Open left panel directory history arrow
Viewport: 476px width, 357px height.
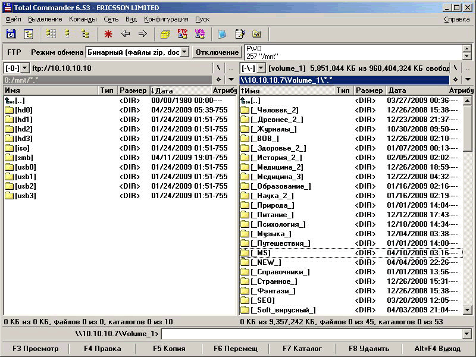(x=231, y=80)
